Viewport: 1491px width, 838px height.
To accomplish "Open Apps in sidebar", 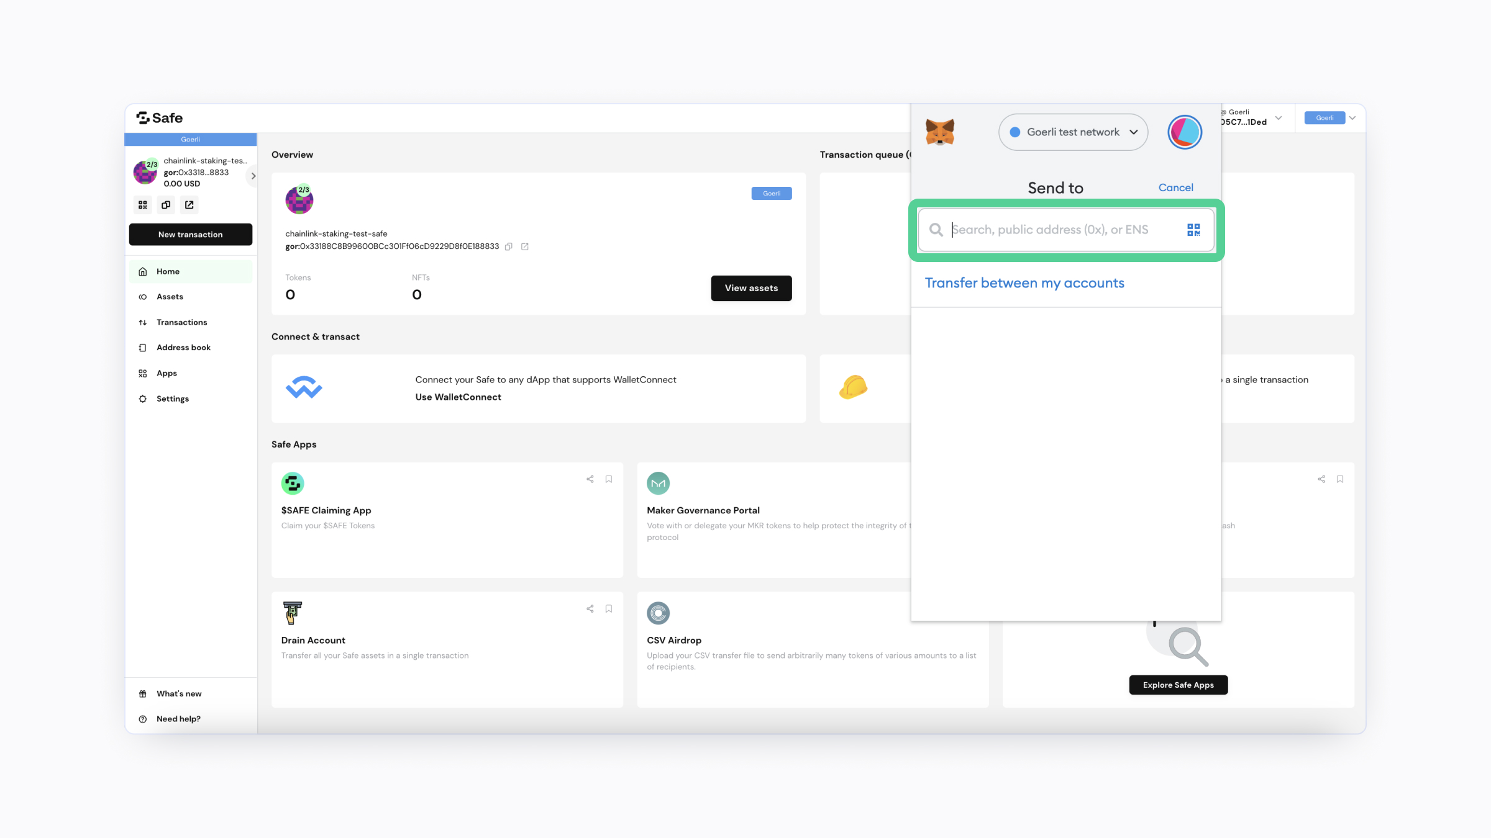I will click(191, 374).
